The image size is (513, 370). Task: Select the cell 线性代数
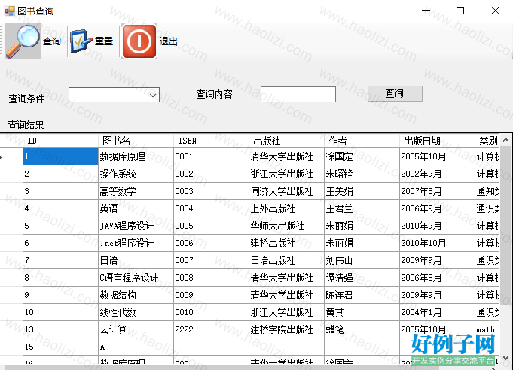coord(136,312)
